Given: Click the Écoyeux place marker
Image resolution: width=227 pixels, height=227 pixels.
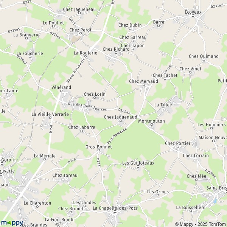Looking at the screenshot, I should 193,16.
